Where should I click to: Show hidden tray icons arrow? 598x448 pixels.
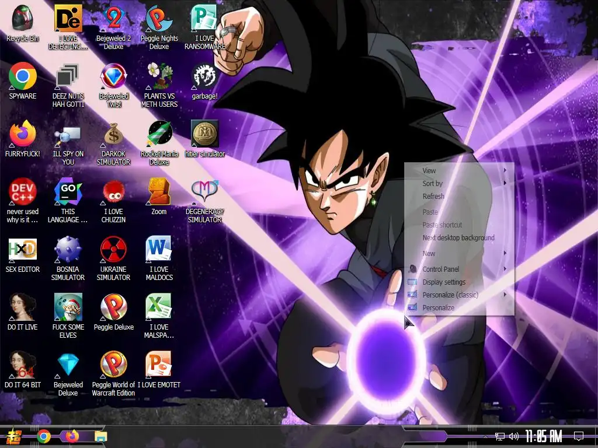(485, 436)
